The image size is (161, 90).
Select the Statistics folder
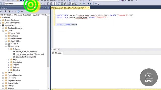tap(16, 70)
